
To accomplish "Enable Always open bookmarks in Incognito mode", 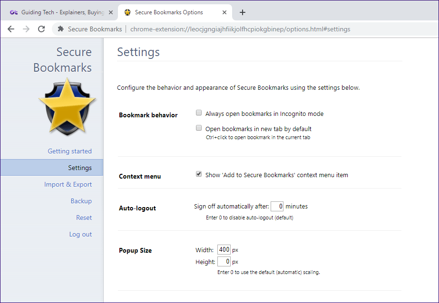I will point(199,113).
